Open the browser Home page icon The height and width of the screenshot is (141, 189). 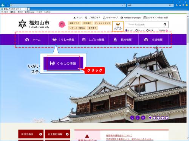pos(177,5)
